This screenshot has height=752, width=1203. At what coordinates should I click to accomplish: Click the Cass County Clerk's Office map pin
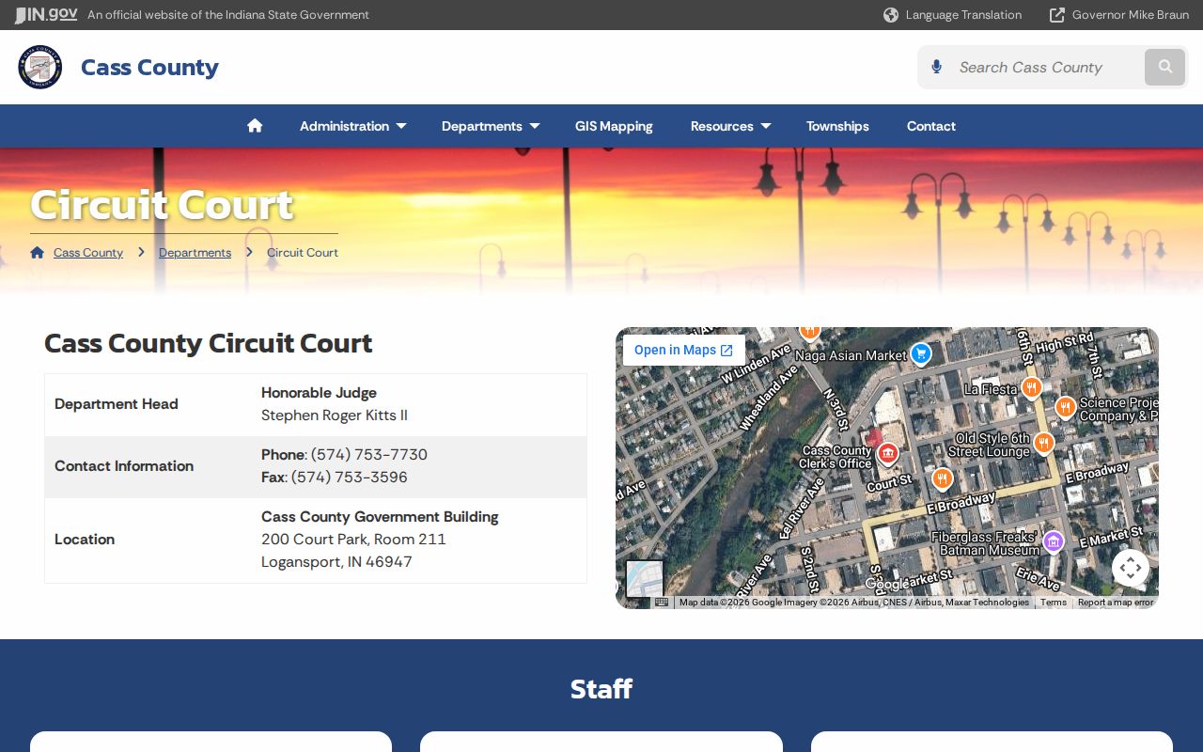tap(887, 455)
